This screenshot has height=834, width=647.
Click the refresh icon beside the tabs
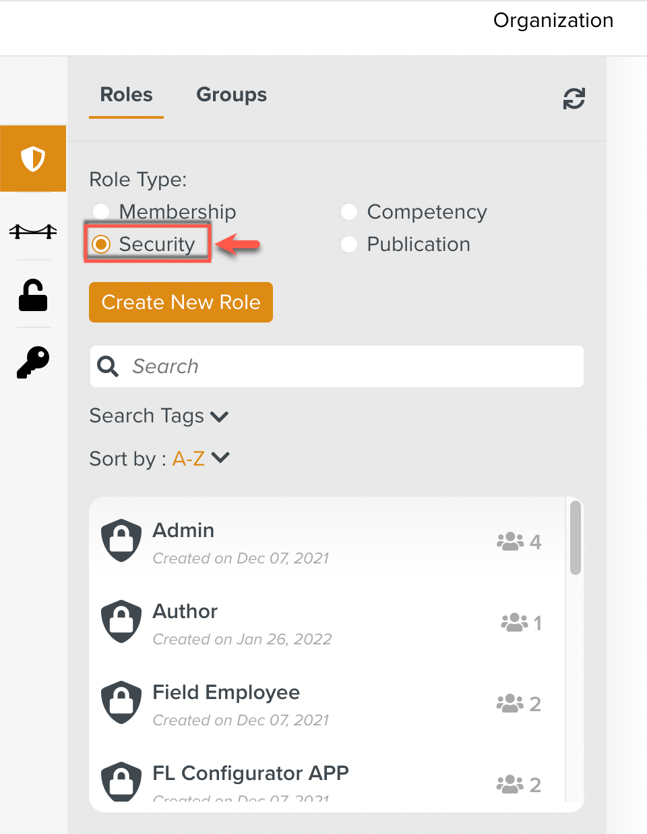(574, 99)
